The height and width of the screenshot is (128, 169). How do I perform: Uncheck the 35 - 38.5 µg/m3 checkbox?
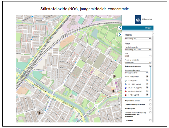point(147,84)
